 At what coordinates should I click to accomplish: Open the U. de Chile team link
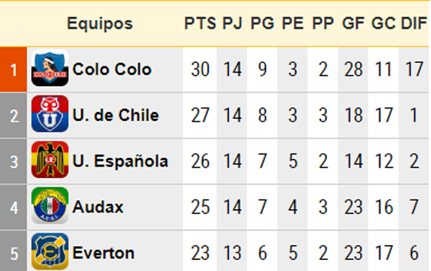(116, 115)
